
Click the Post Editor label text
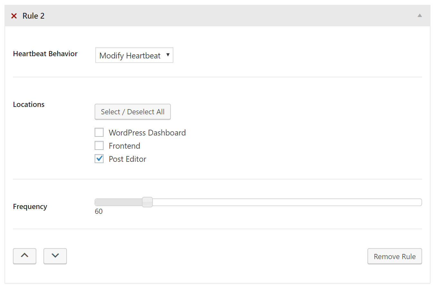coord(127,159)
